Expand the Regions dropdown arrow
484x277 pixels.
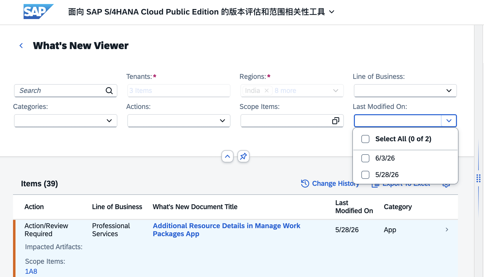336,91
